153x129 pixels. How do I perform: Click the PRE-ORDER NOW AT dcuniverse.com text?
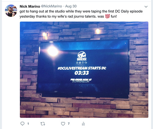pyautogui.click(x=81, y=80)
